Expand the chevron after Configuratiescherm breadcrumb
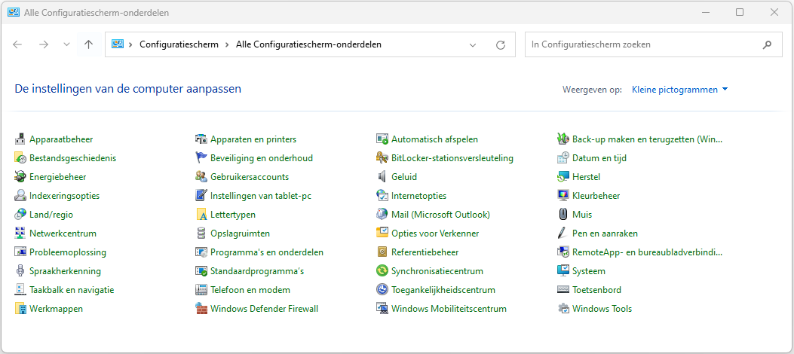This screenshot has height=354, width=794. point(227,44)
